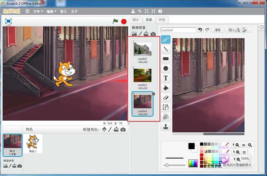Image resolution: width=267 pixels, height=176 pixels.
Task: Click the block help question icon in toolbar
Action: pyautogui.click(x=160, y=11)
